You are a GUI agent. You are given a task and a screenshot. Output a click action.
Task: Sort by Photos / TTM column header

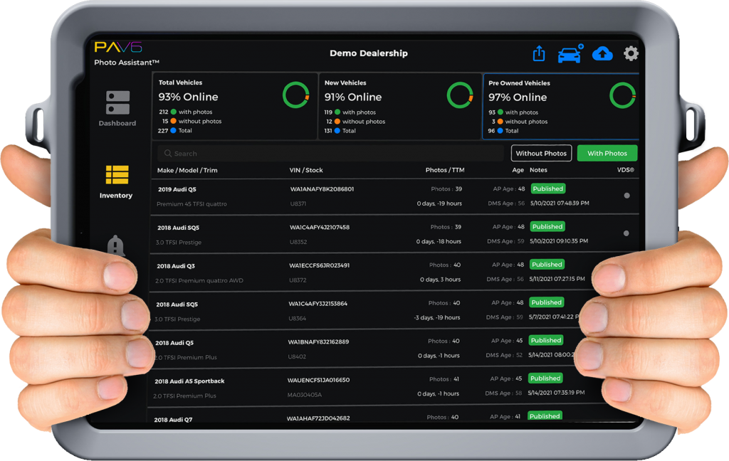[x=445, y=170]
